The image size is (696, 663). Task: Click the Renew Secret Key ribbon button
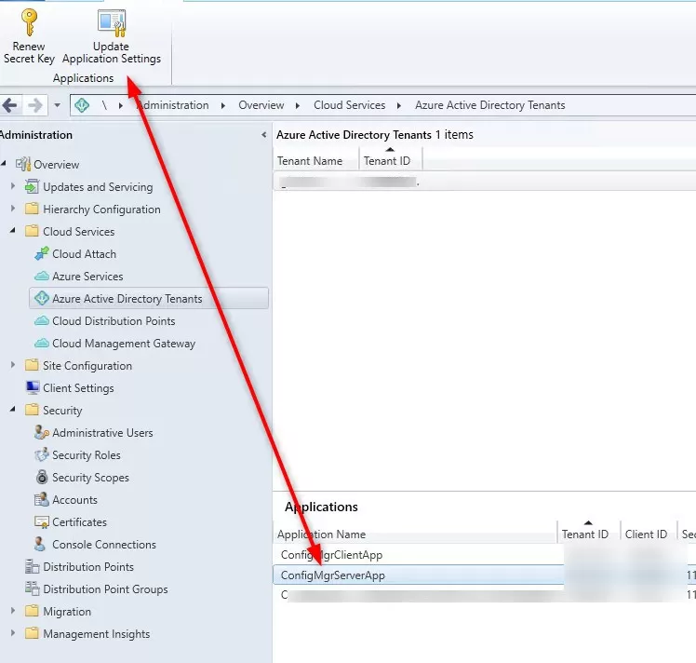pyautogui.click(x=29, y=37)
